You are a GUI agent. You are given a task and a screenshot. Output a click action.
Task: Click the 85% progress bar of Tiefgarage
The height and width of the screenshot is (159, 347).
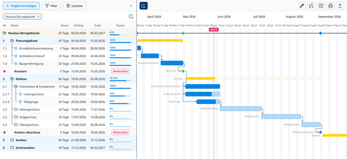pyautogui.click(x=120, y=104)
